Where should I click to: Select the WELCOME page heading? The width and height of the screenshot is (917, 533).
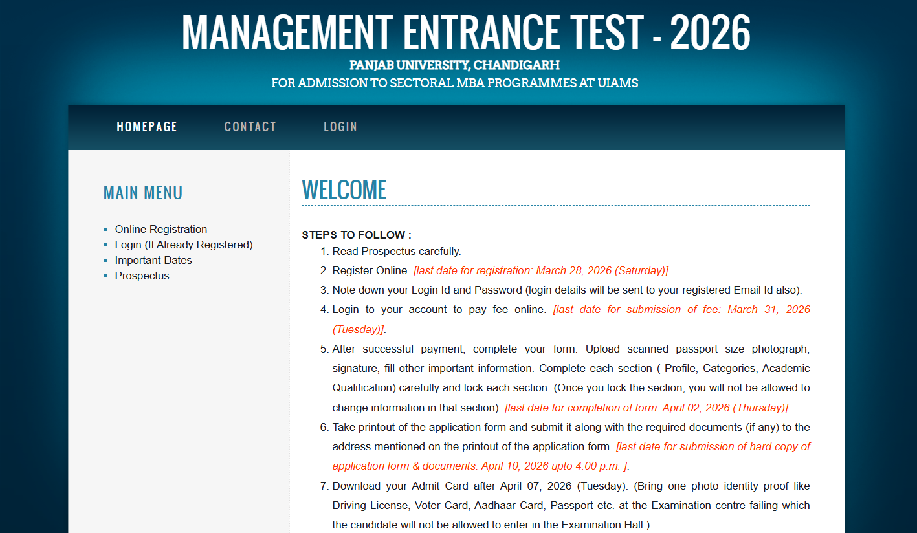(344, 190)
